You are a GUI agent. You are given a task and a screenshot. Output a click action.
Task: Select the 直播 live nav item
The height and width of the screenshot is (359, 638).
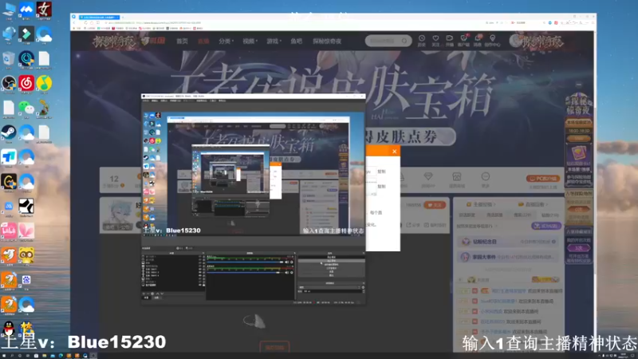click(203, 41)
